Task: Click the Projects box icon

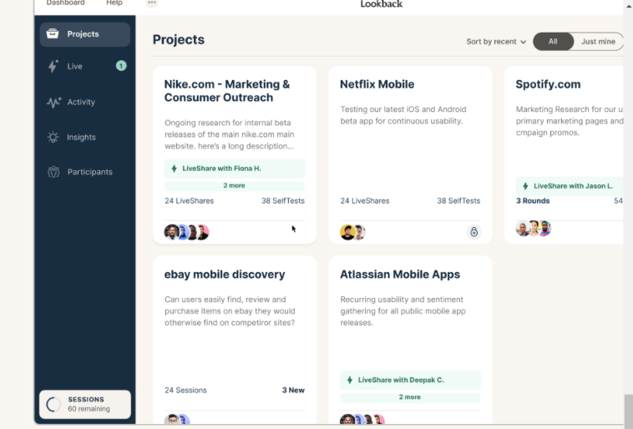Action: tap(53, 33)
